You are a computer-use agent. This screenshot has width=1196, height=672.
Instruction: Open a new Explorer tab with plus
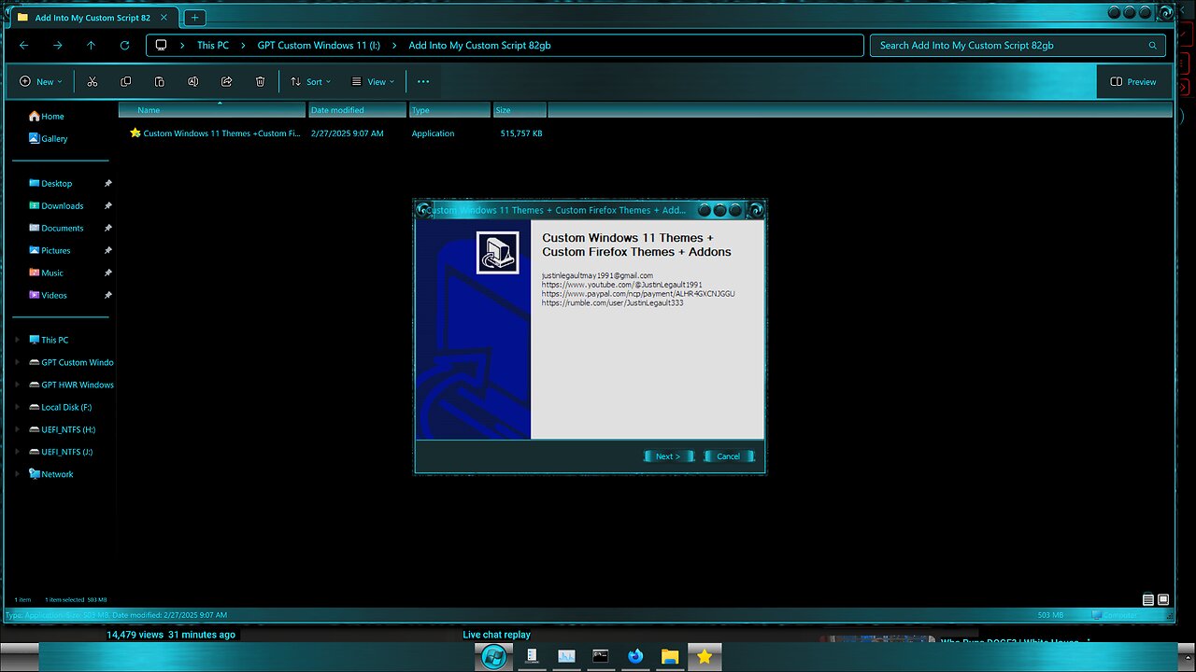click(x=194, y=18)
